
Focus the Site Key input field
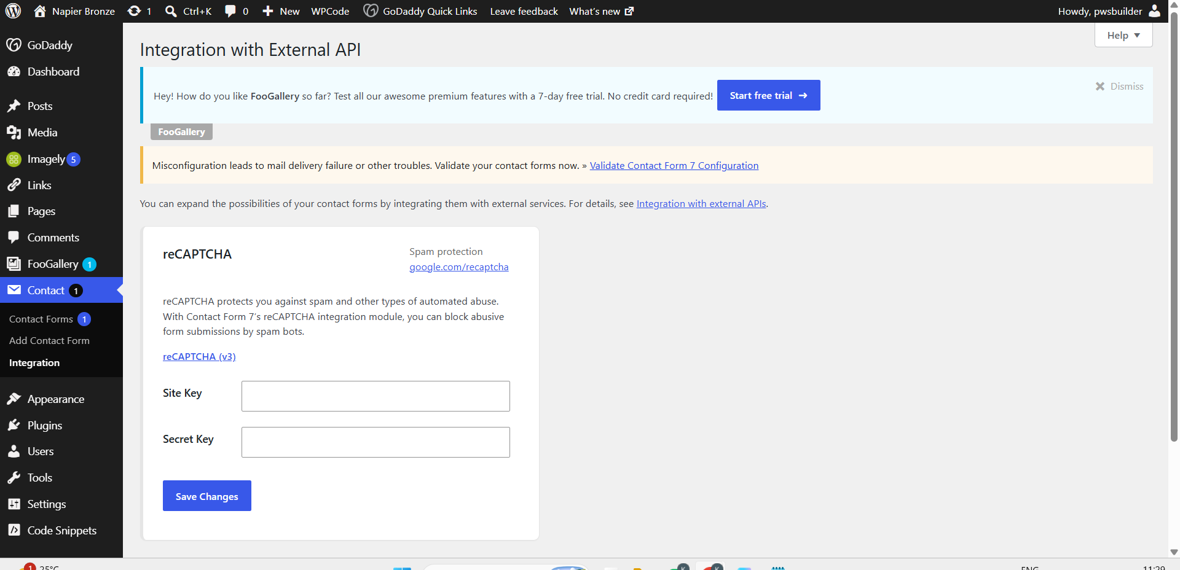pyautogui.click(x=376, y=396)
